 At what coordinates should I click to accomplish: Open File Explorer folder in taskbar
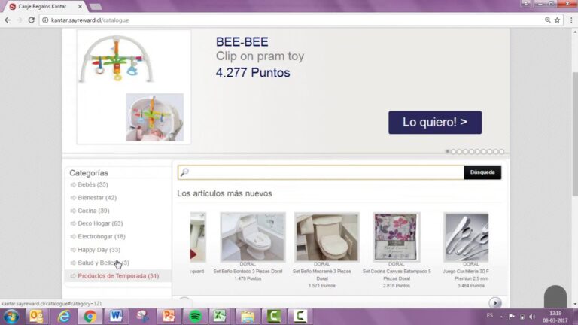click(248, 317)
